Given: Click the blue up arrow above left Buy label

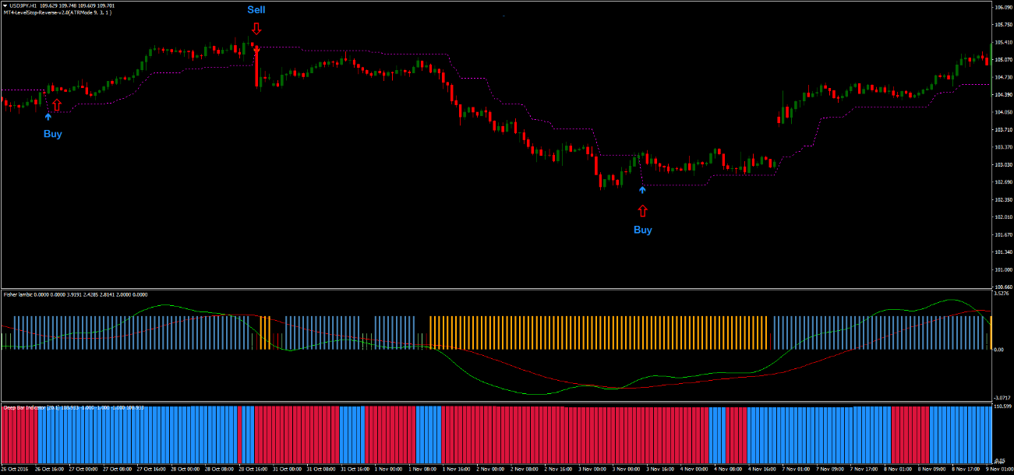Looking at the screenshot, I should 48,117.
